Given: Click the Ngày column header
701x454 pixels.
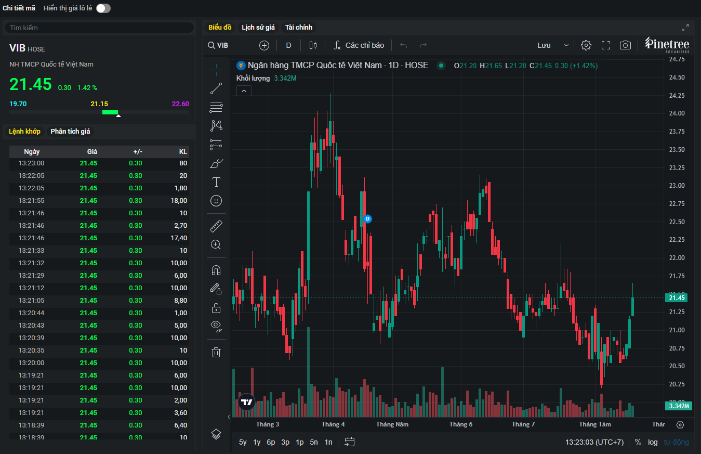Looking at the screenshot, I should [32, 152].
